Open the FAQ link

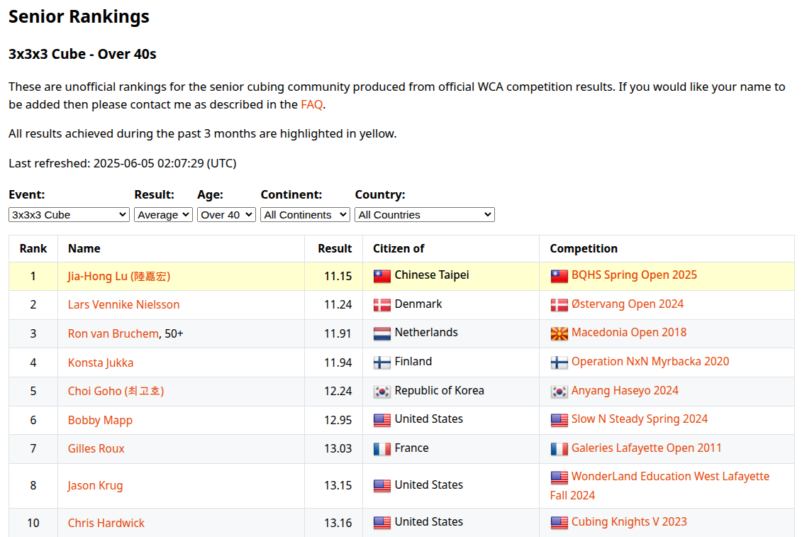[313, 104]
